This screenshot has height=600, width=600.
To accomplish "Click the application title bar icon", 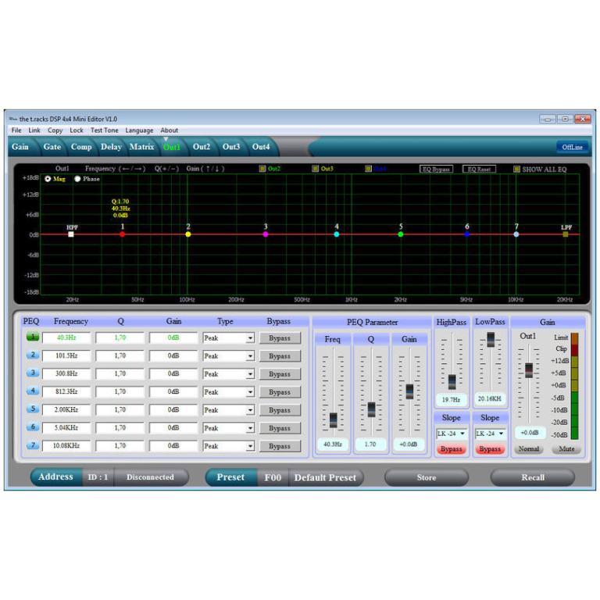I will pyautogui.click(x=13, y=119).
